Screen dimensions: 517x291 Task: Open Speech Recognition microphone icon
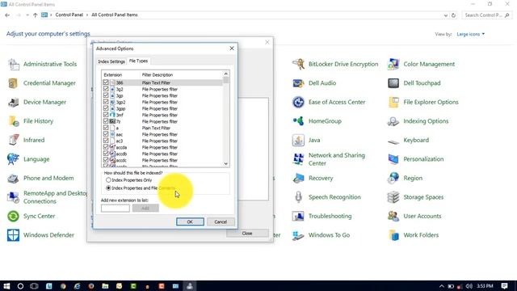pos(298,197)
